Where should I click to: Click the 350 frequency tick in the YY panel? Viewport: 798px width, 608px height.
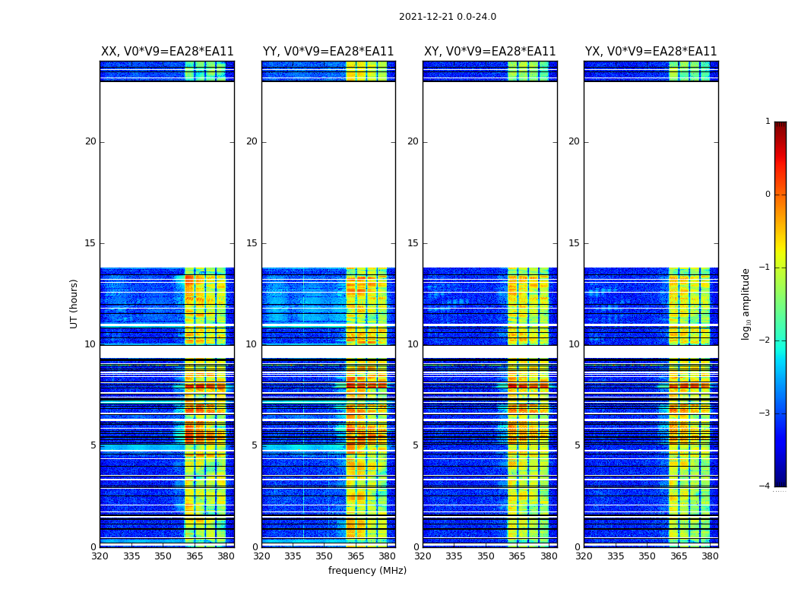325,556
